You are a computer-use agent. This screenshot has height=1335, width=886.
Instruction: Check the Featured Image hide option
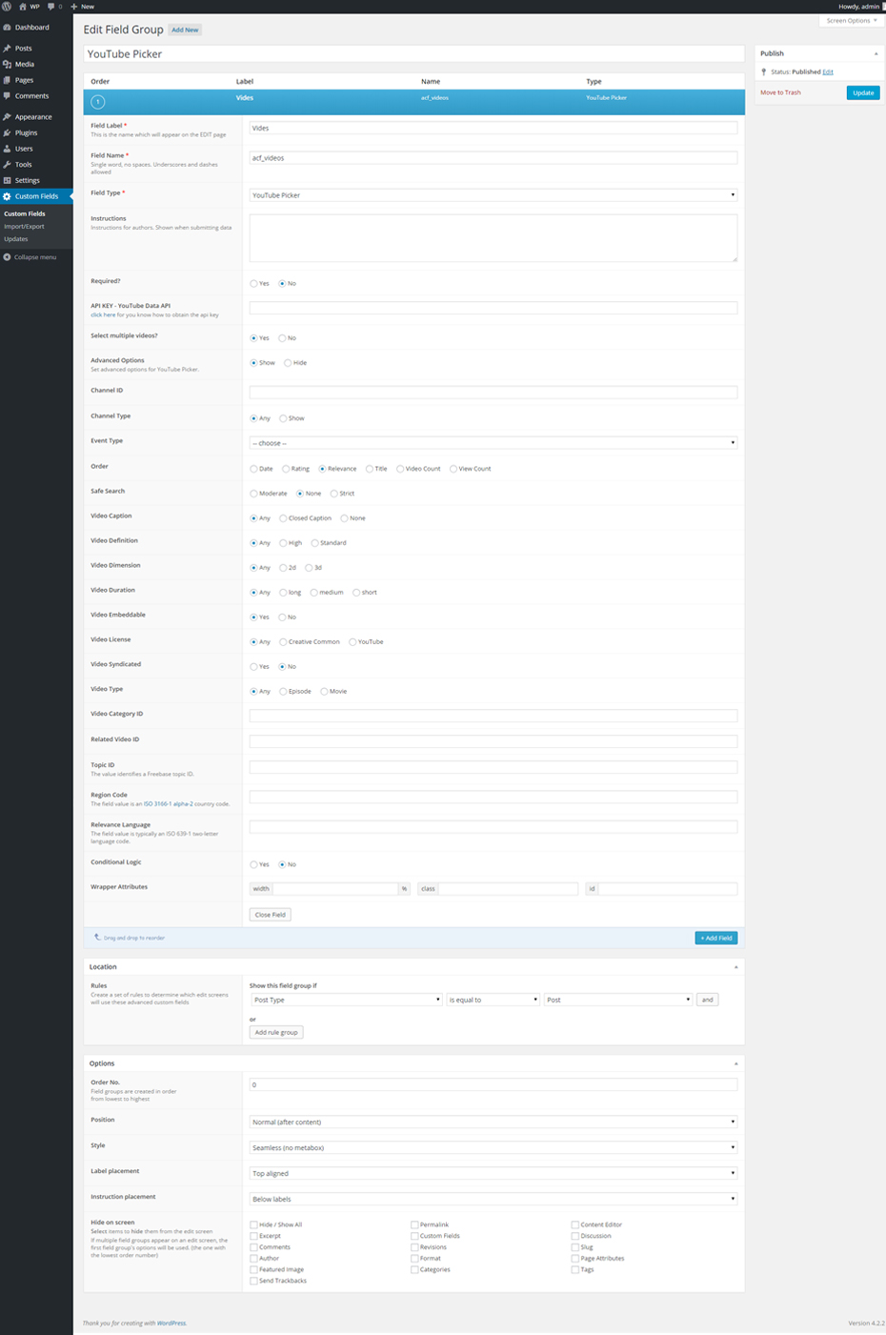(x=254, y=1270)
